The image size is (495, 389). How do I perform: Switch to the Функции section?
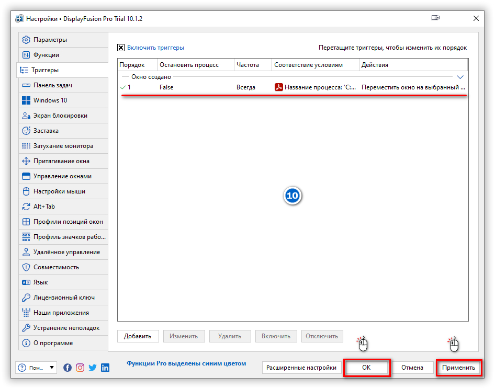point(63,55)
